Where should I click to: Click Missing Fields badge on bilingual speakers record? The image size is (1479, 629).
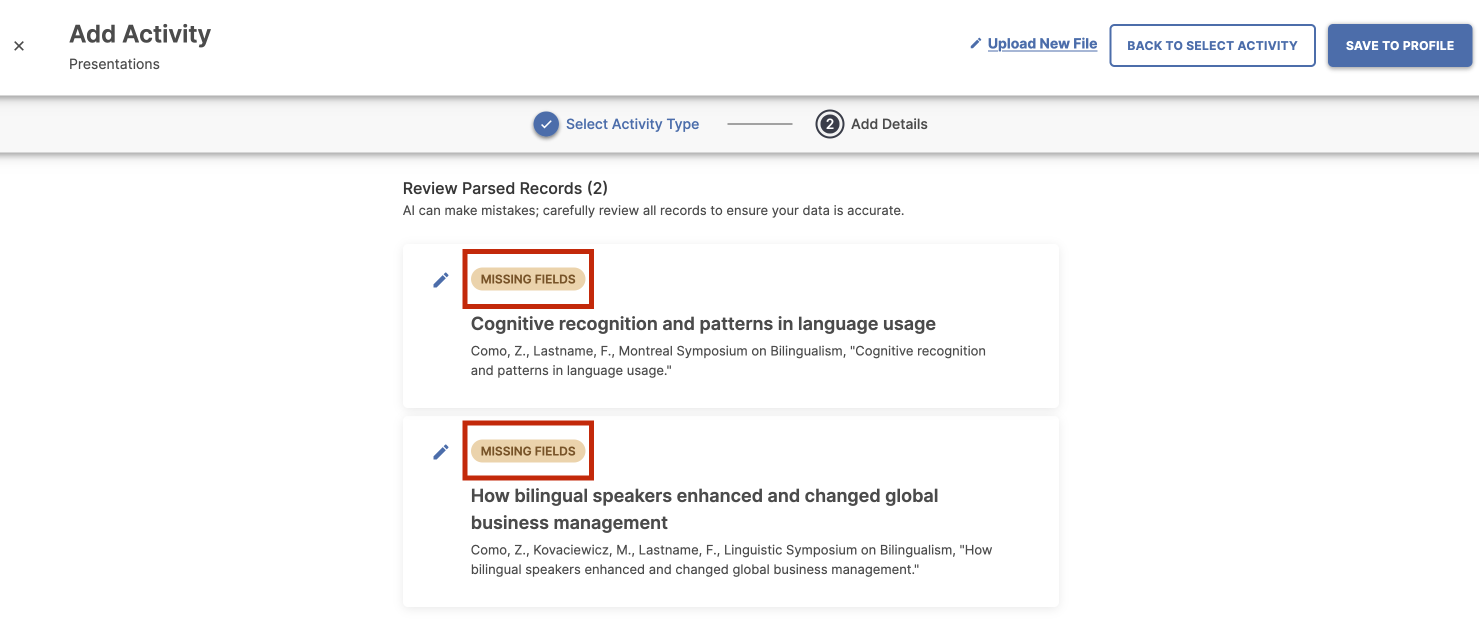pos(527,451)
